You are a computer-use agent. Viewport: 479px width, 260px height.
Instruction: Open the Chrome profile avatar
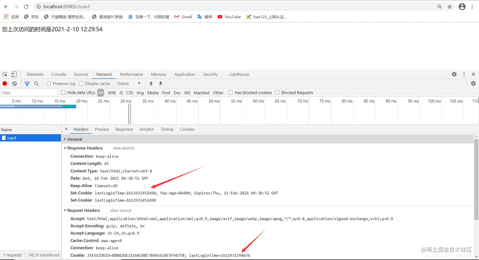coord(462,7)
